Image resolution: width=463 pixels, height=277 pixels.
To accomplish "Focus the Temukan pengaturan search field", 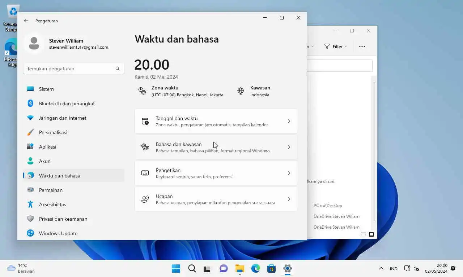I will (x=74, y=69).
